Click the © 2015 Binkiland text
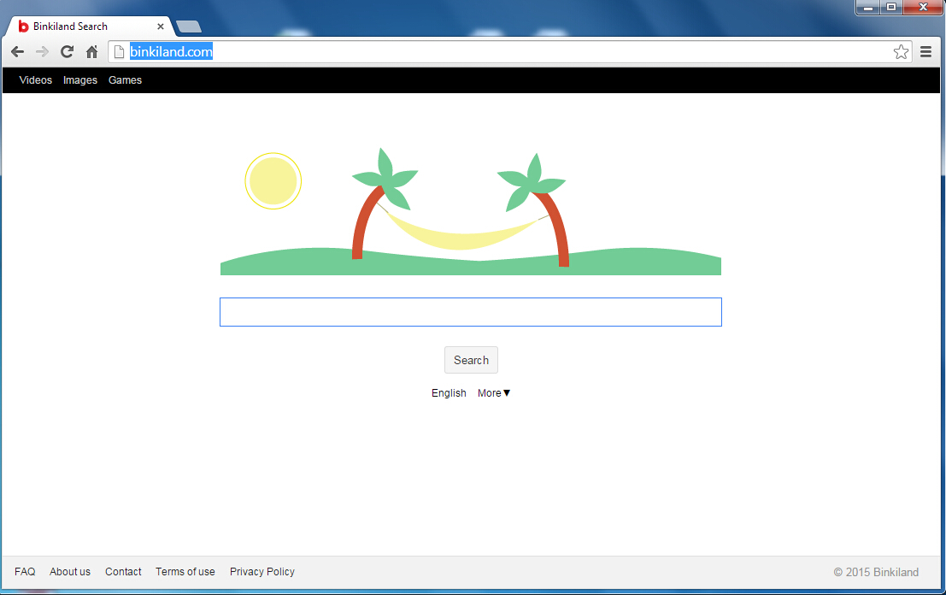Screen dimensions: 946x595 click(x=876, y=572)
